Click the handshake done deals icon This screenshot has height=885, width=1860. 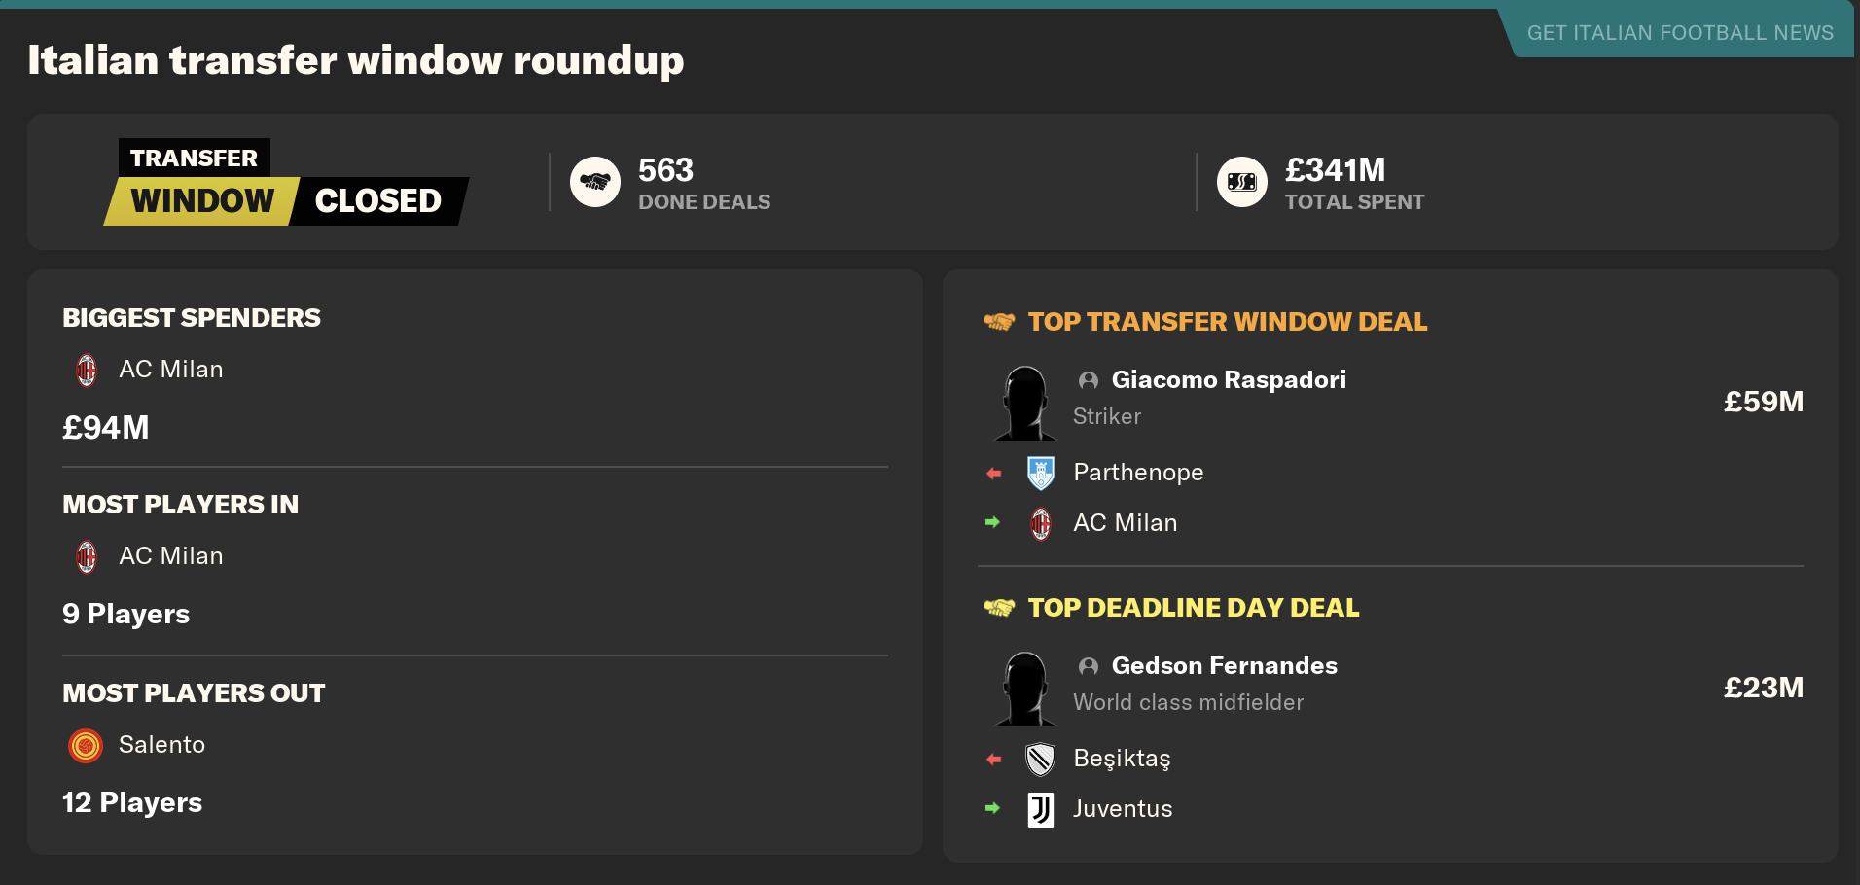tap(595, 182)
